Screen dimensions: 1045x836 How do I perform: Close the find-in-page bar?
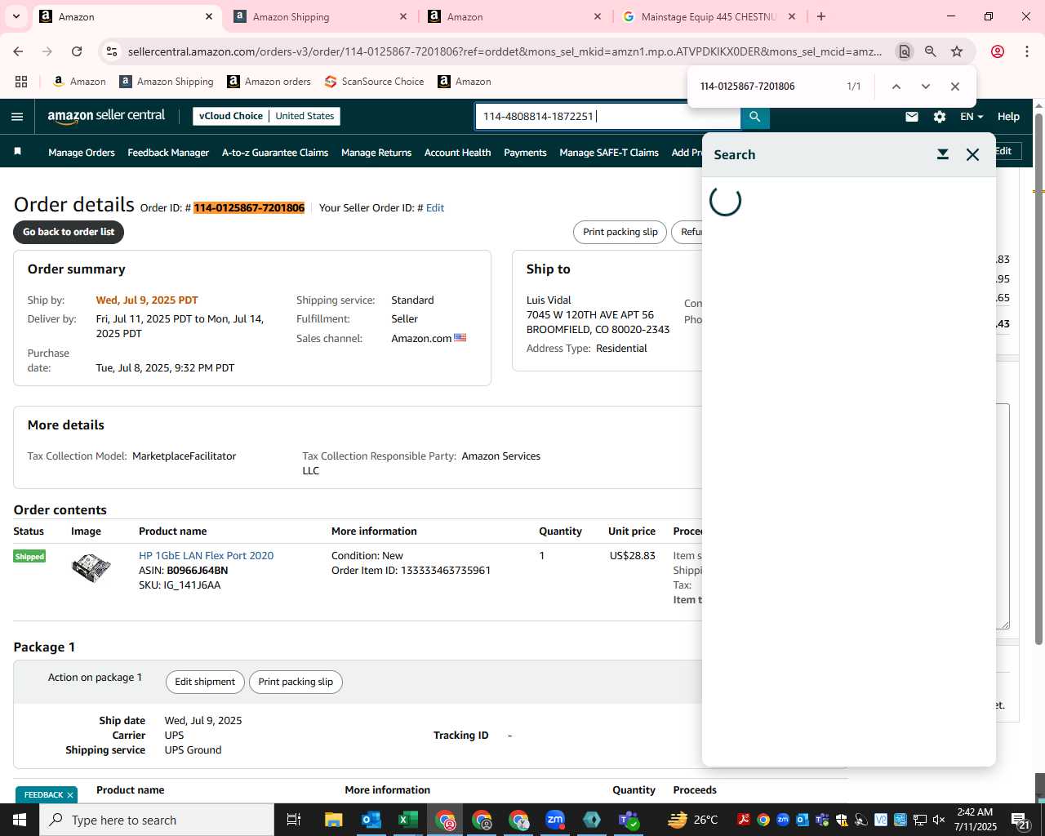(954, 87)
